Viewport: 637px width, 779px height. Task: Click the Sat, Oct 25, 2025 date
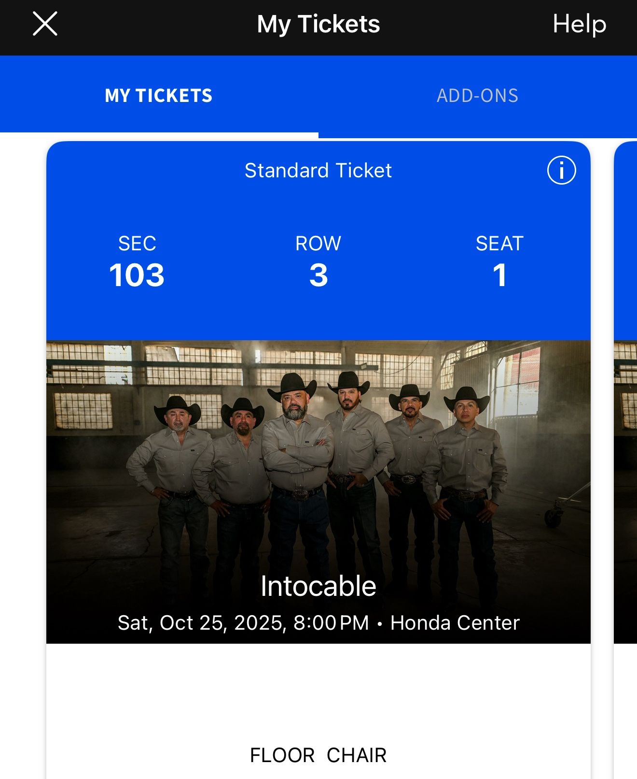tap(202, 623)
